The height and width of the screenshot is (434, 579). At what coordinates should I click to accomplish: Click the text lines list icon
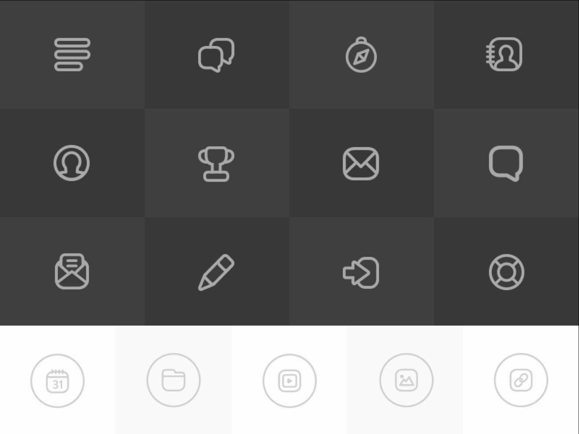click(x=72, y=55)
